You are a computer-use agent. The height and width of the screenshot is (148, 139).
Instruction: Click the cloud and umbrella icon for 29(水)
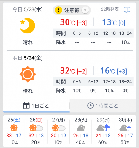click(103, 128)
